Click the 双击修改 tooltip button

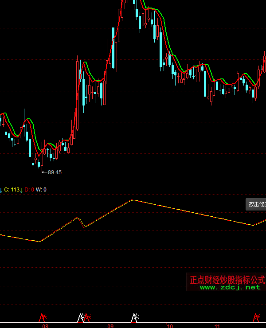[256, 204]
